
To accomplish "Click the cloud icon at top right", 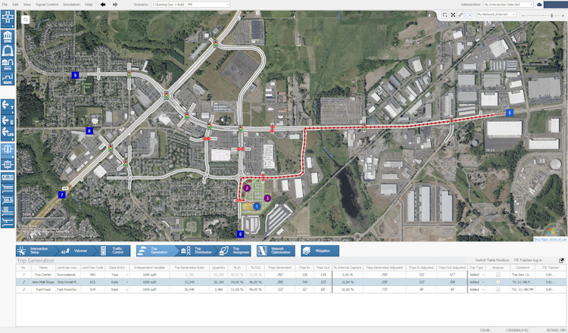I will click(539, 5).
